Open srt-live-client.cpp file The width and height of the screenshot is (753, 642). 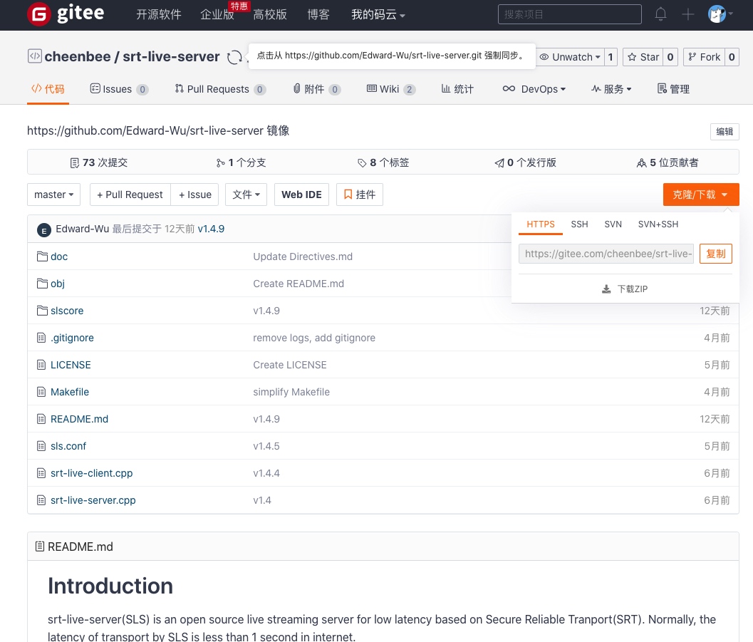click(x=91, y=473)
